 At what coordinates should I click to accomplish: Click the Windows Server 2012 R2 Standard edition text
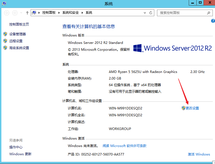coord(95,43)
